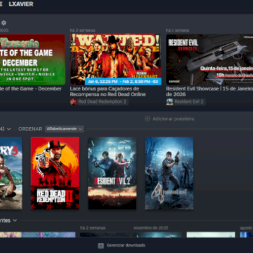Click the event date banner 'Jan 6, 12:25 PM'
The width and height of the screenshot is (253, 253).
click(x=123, y=82)
